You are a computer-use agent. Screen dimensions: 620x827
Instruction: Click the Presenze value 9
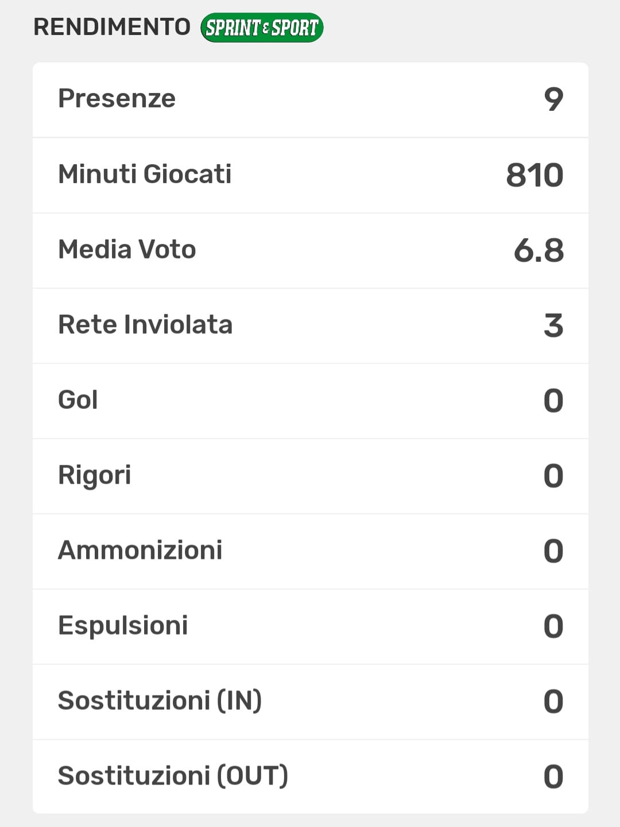click(553, 99)
